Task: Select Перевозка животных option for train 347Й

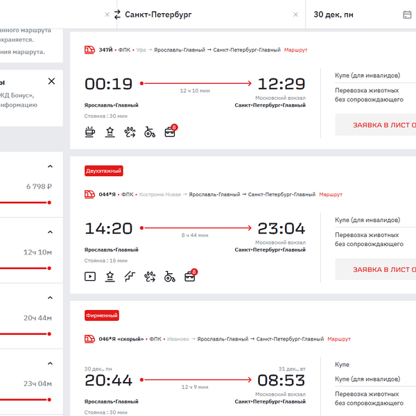Action: 369,95
